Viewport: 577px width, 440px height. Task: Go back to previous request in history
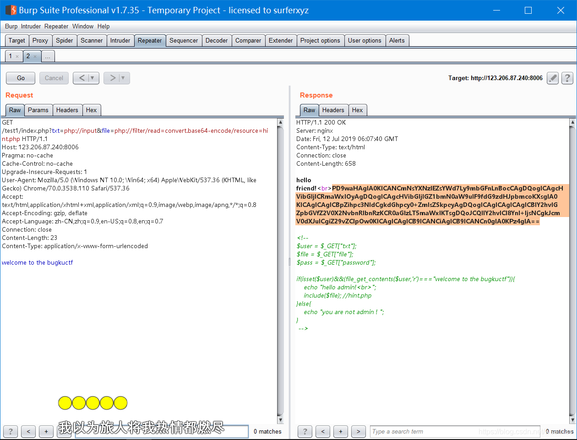(x=82, y=78)
